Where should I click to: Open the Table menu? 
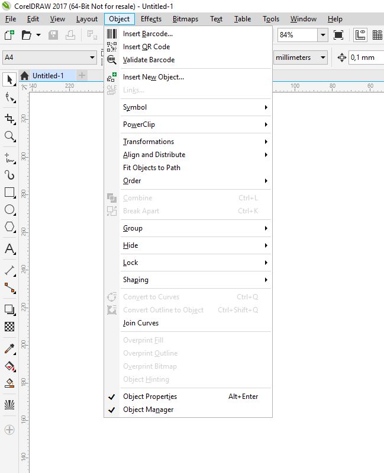pos(243,19)
